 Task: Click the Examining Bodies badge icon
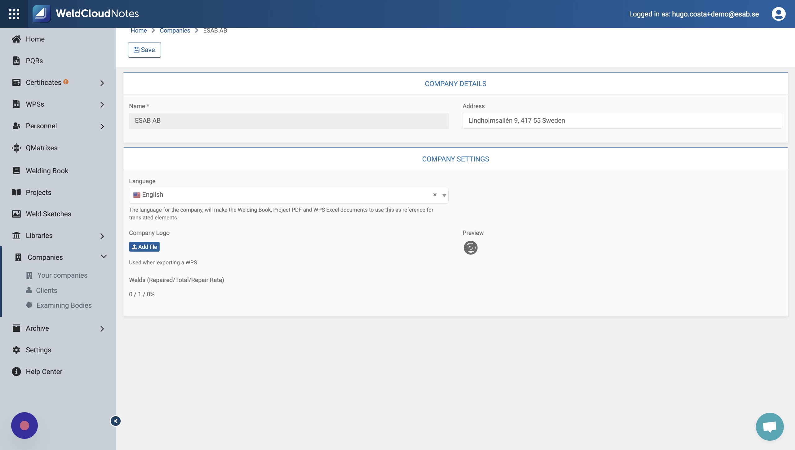[29, 305]
